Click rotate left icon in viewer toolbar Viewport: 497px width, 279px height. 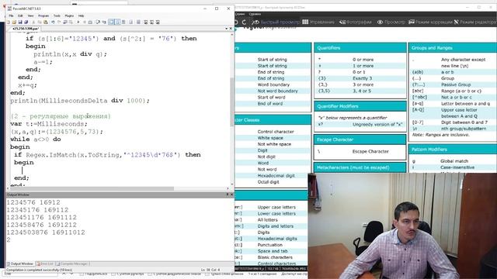(x=236, y=22)
